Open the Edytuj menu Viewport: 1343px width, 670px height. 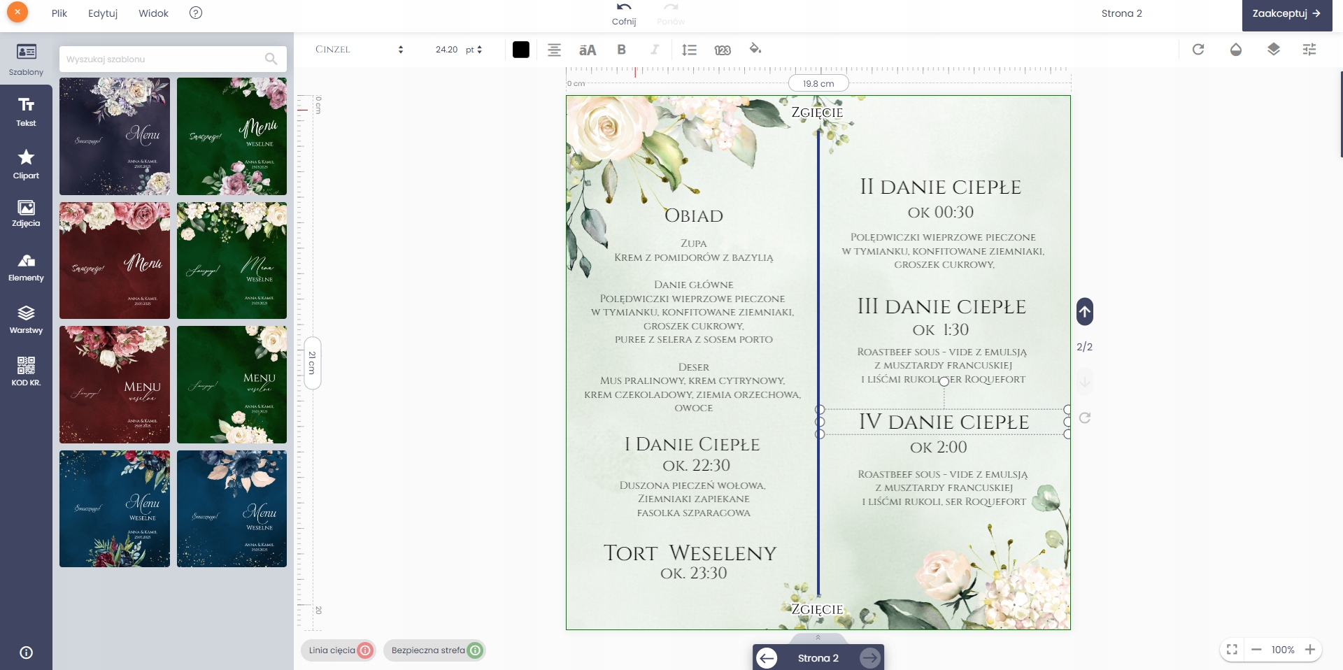click(103, 13)
